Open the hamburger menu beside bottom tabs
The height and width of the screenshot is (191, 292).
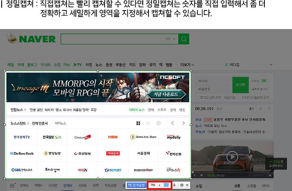(x=12, y=185)
